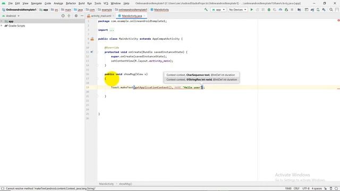The height and width of the screenshot is (191, 340).
Task: Open the Android project view dropdown
Action: [x=11, y=16]
